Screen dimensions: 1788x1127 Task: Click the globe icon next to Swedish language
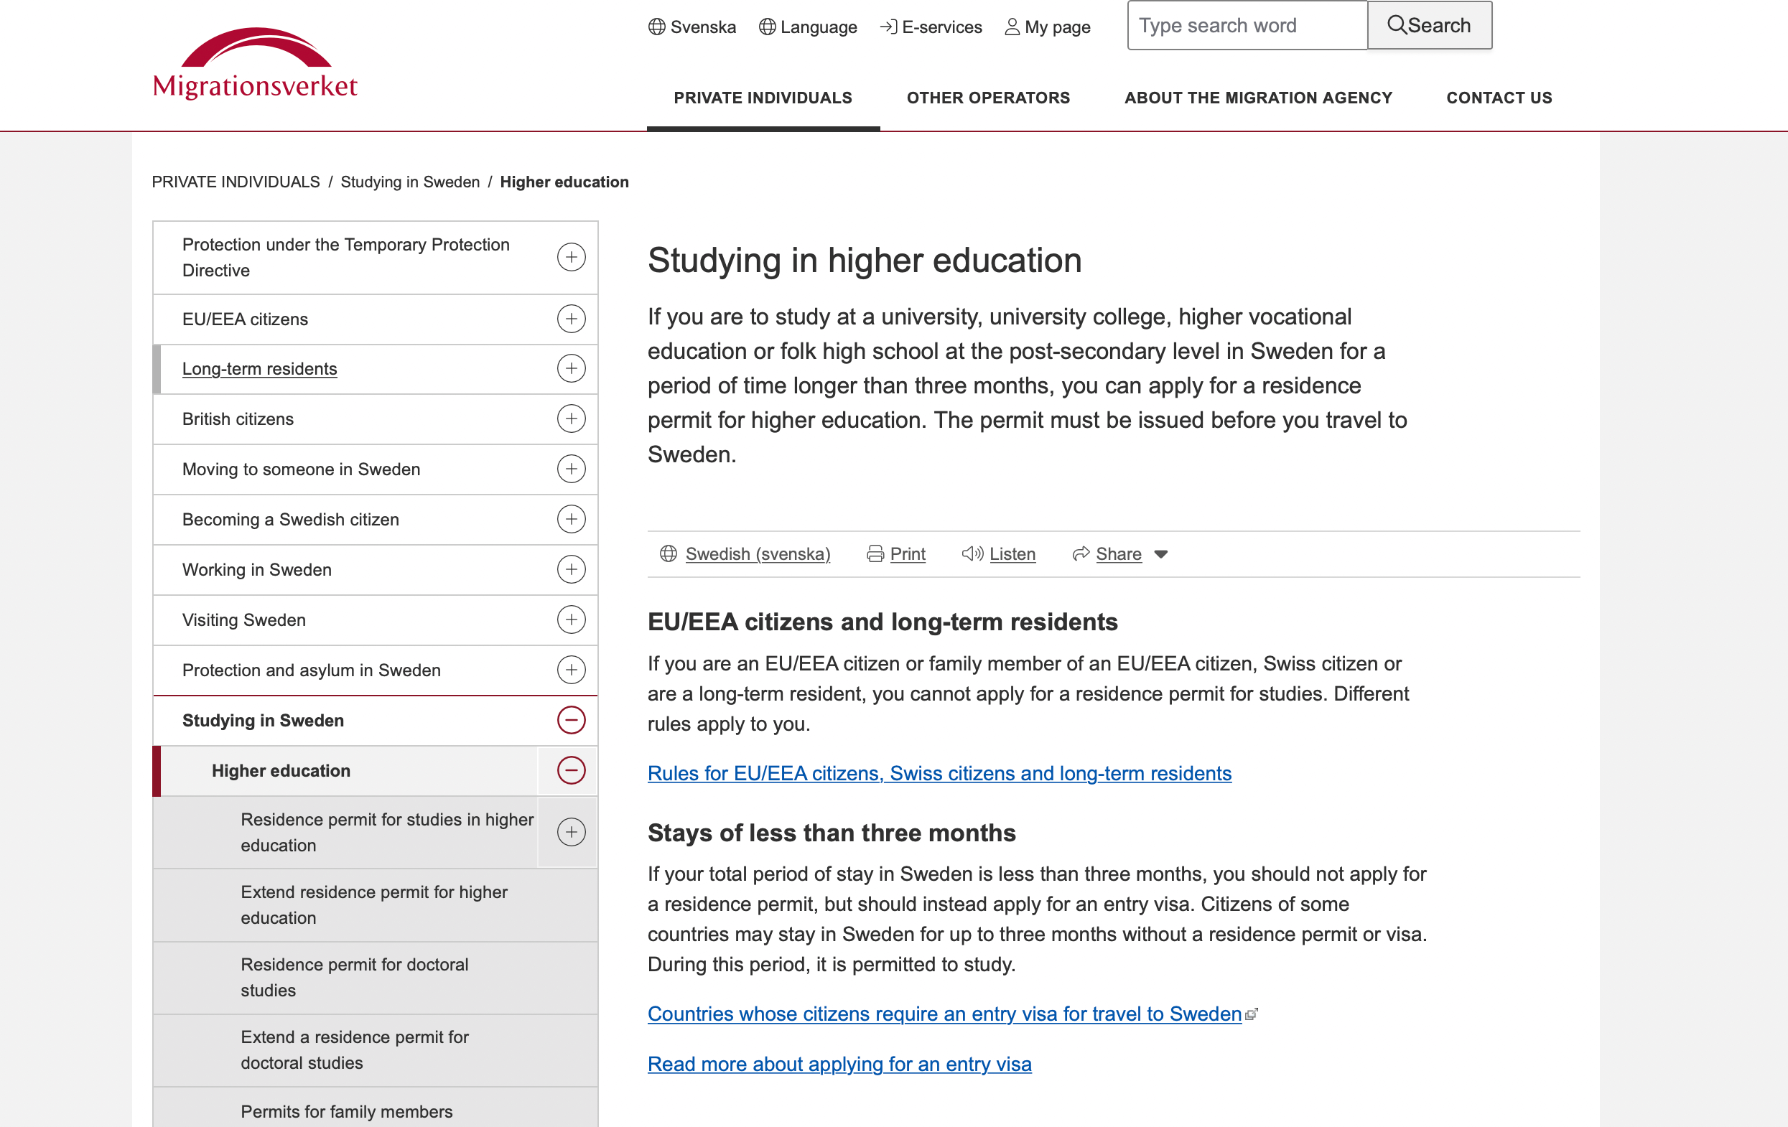pyautogui.click(x=666, y=552)
